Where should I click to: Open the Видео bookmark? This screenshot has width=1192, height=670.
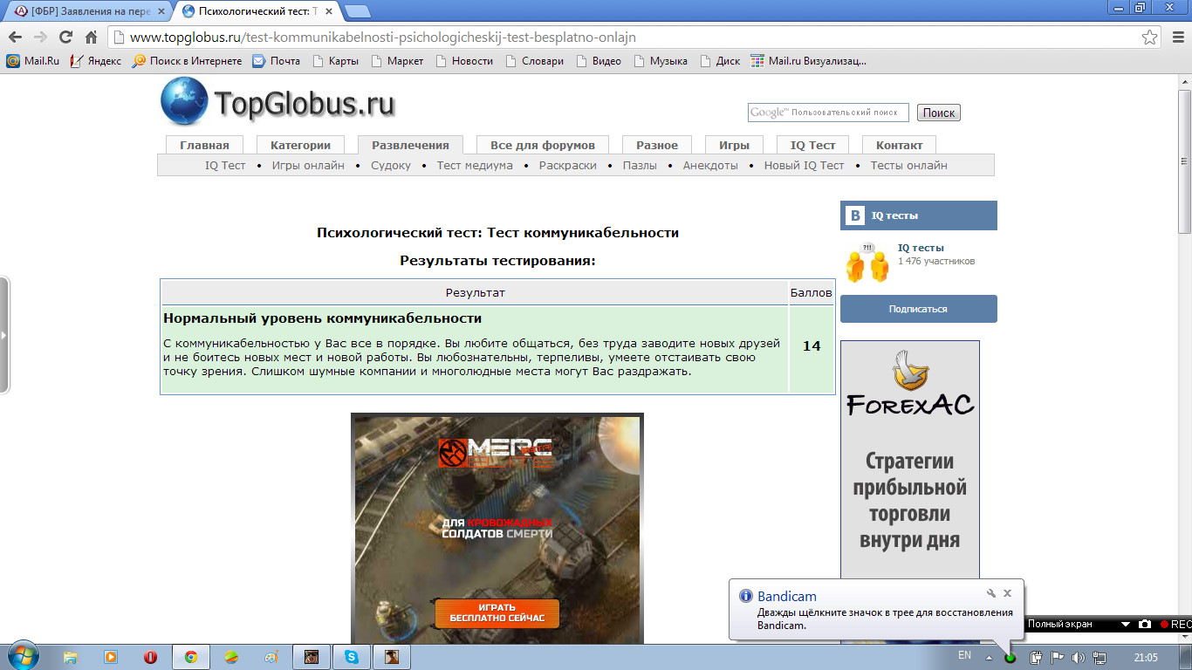click(x=599, y=61)
